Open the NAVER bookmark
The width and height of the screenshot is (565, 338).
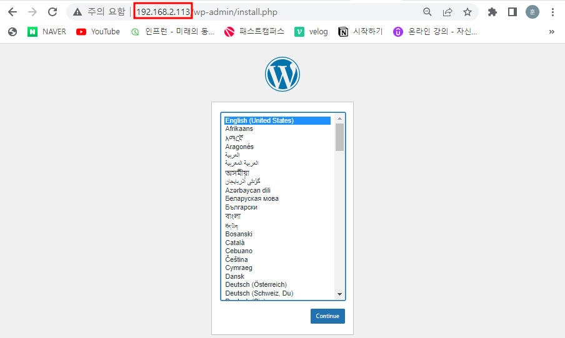[47, 32]
